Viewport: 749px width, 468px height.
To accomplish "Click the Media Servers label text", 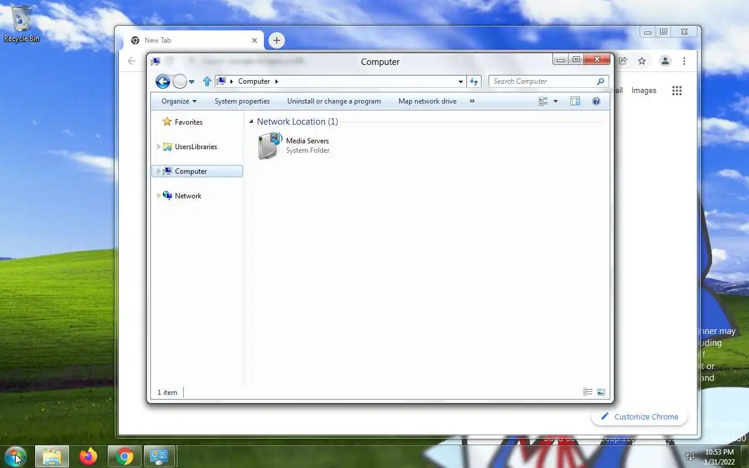I will coord(307,141).
